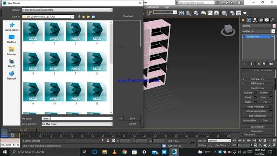This screenshot has height=156, width=277.
Task: Open Extrude Along Spline settings box
Action: pos(271,111)
